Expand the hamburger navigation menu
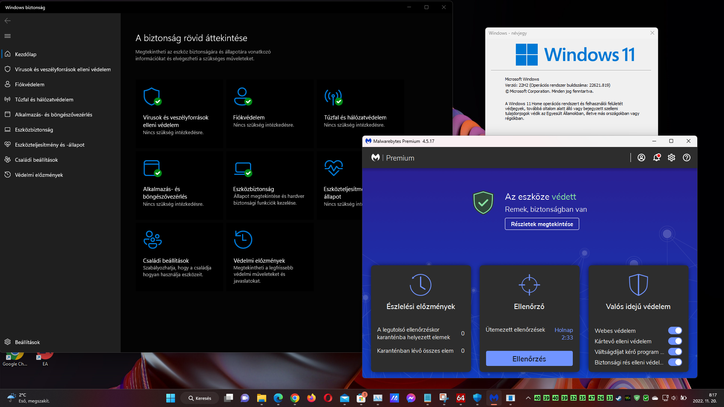The width and height of the screenshot is (724, 407). pos(8,36)
